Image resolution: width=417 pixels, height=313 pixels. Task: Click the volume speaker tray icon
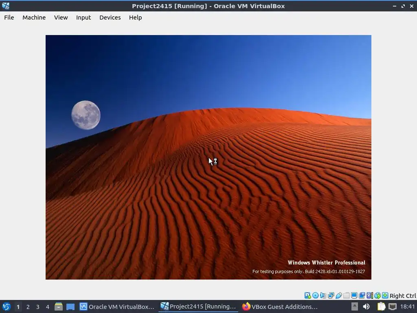(x=366, y=306)
